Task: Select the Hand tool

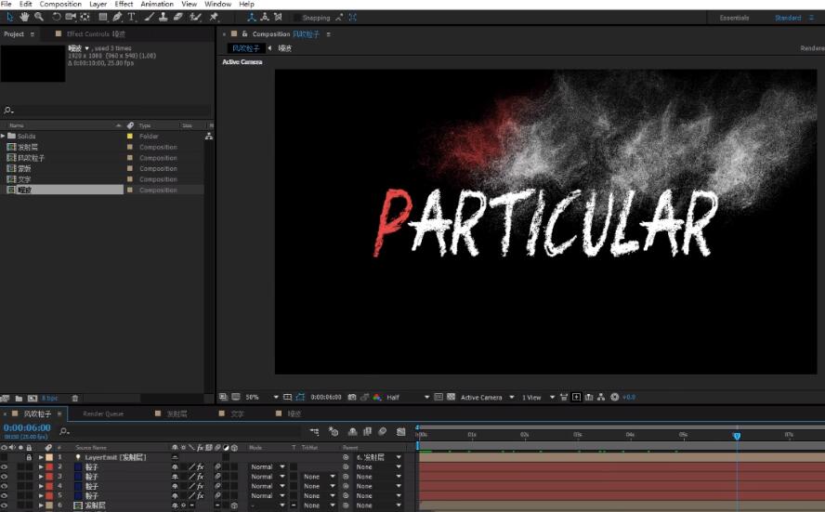Action: pos(24,17)
